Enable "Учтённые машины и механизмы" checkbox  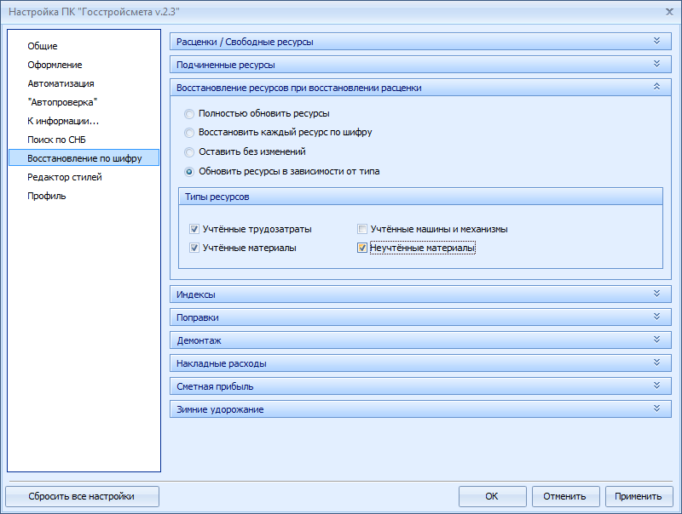click(x=361, y=229)
